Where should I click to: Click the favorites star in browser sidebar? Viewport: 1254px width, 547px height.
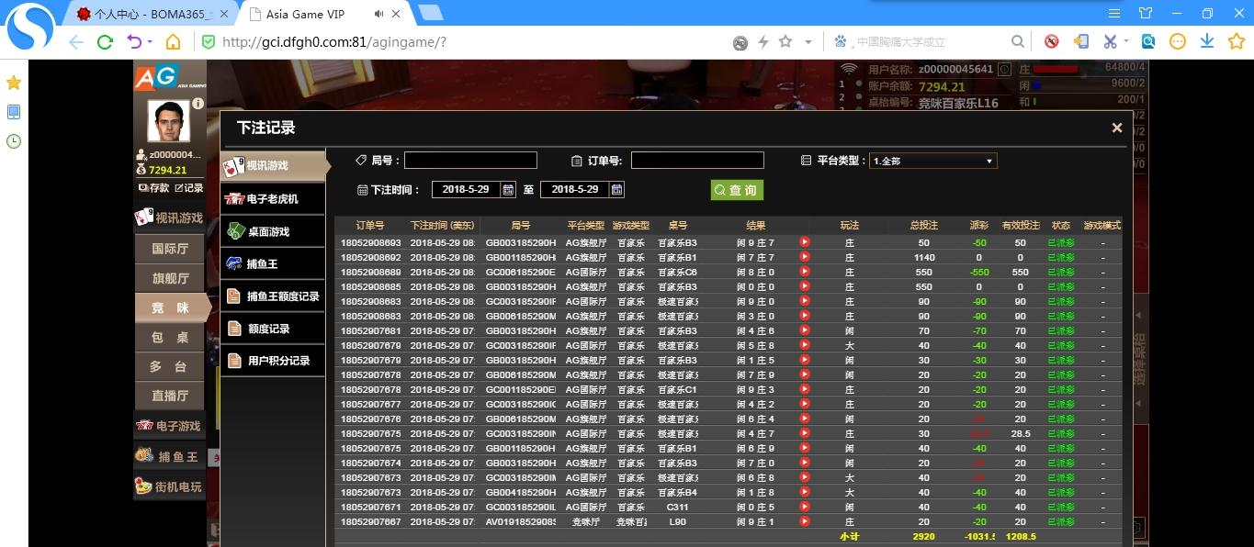14,83
